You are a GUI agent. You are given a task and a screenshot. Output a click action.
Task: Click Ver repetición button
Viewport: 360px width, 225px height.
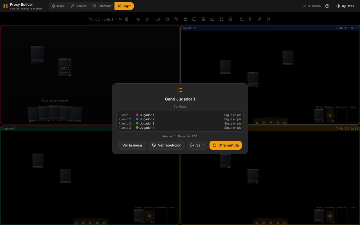click(x=167, y=145)
